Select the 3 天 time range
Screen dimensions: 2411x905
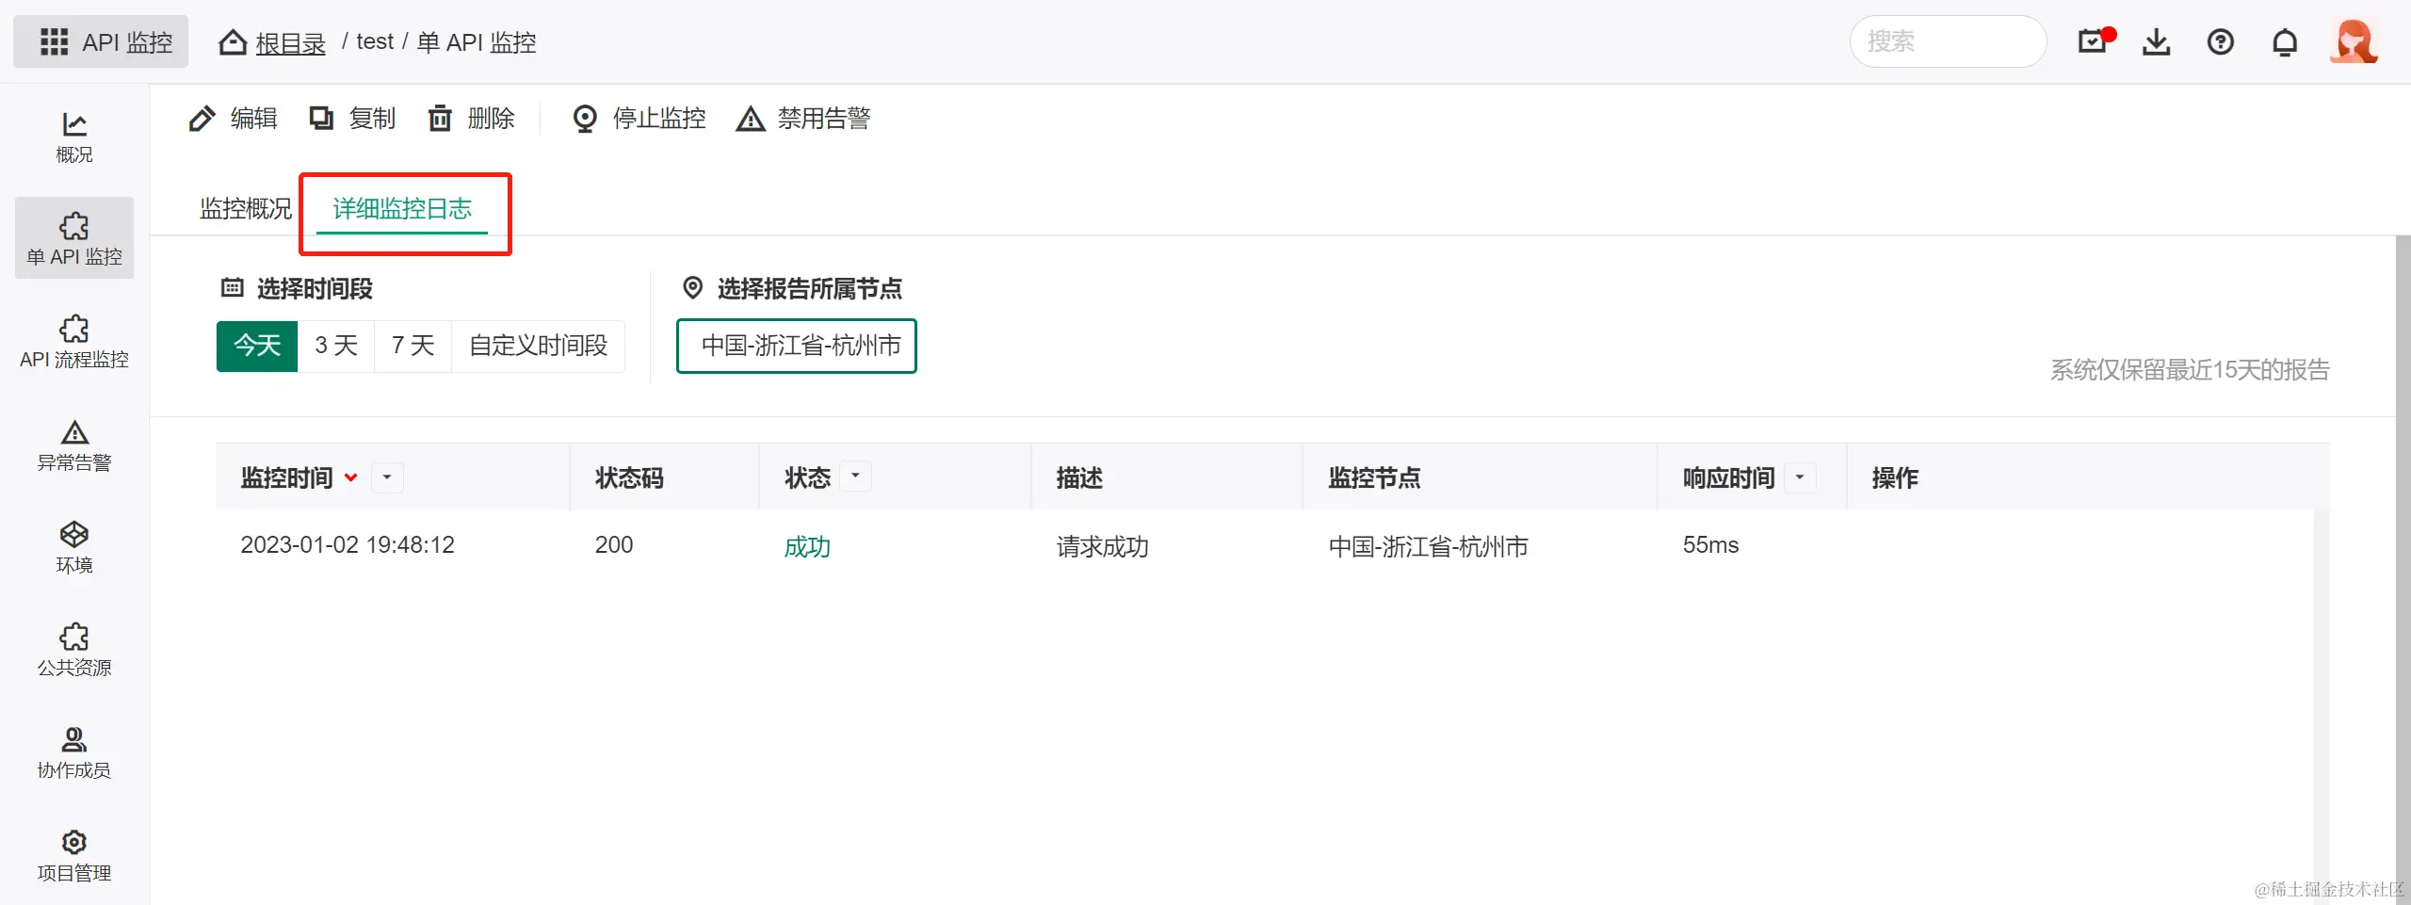pyautogui.click(x=336, y=346)
